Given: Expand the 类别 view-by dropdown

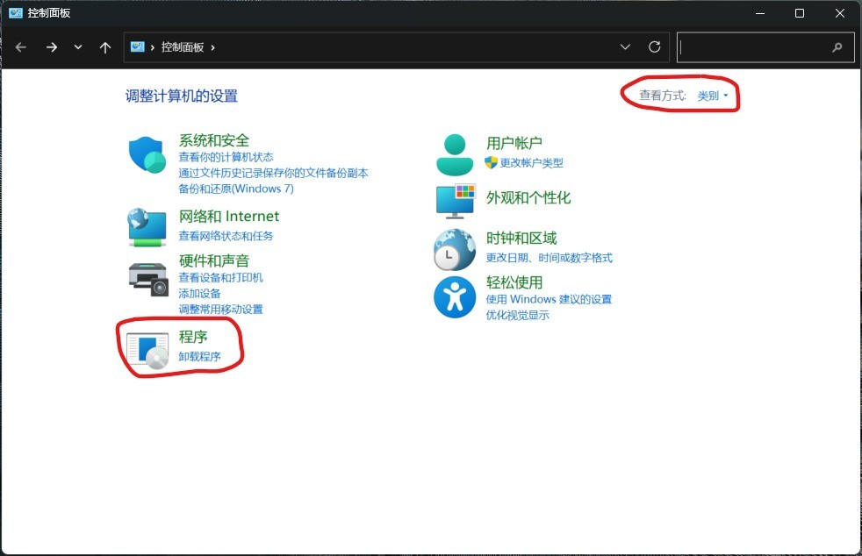Looking at the screenshot, I should (x=713, y=96).
